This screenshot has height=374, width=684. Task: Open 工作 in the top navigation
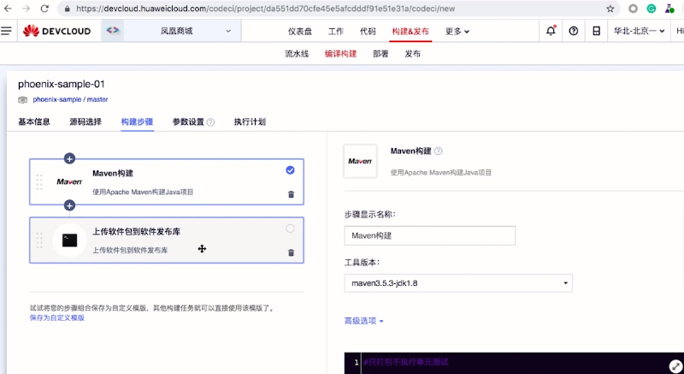pos(336,32)
